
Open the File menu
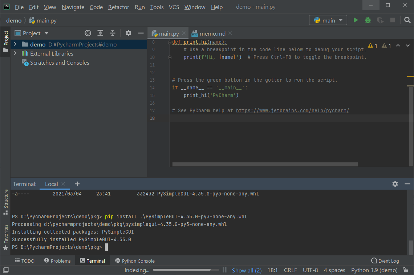pos(19,7)
